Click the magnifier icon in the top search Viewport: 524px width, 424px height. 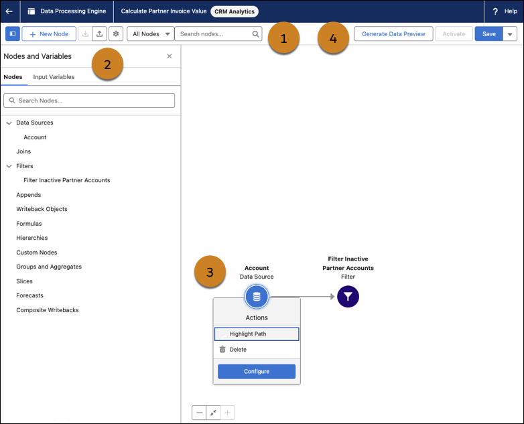pyautogui.click(x=256, y=33)
